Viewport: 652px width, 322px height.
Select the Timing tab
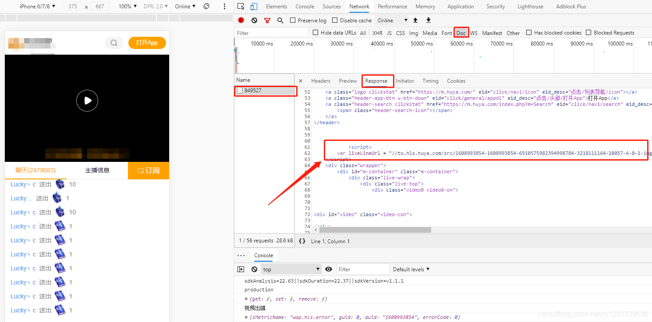click(430, 81)
